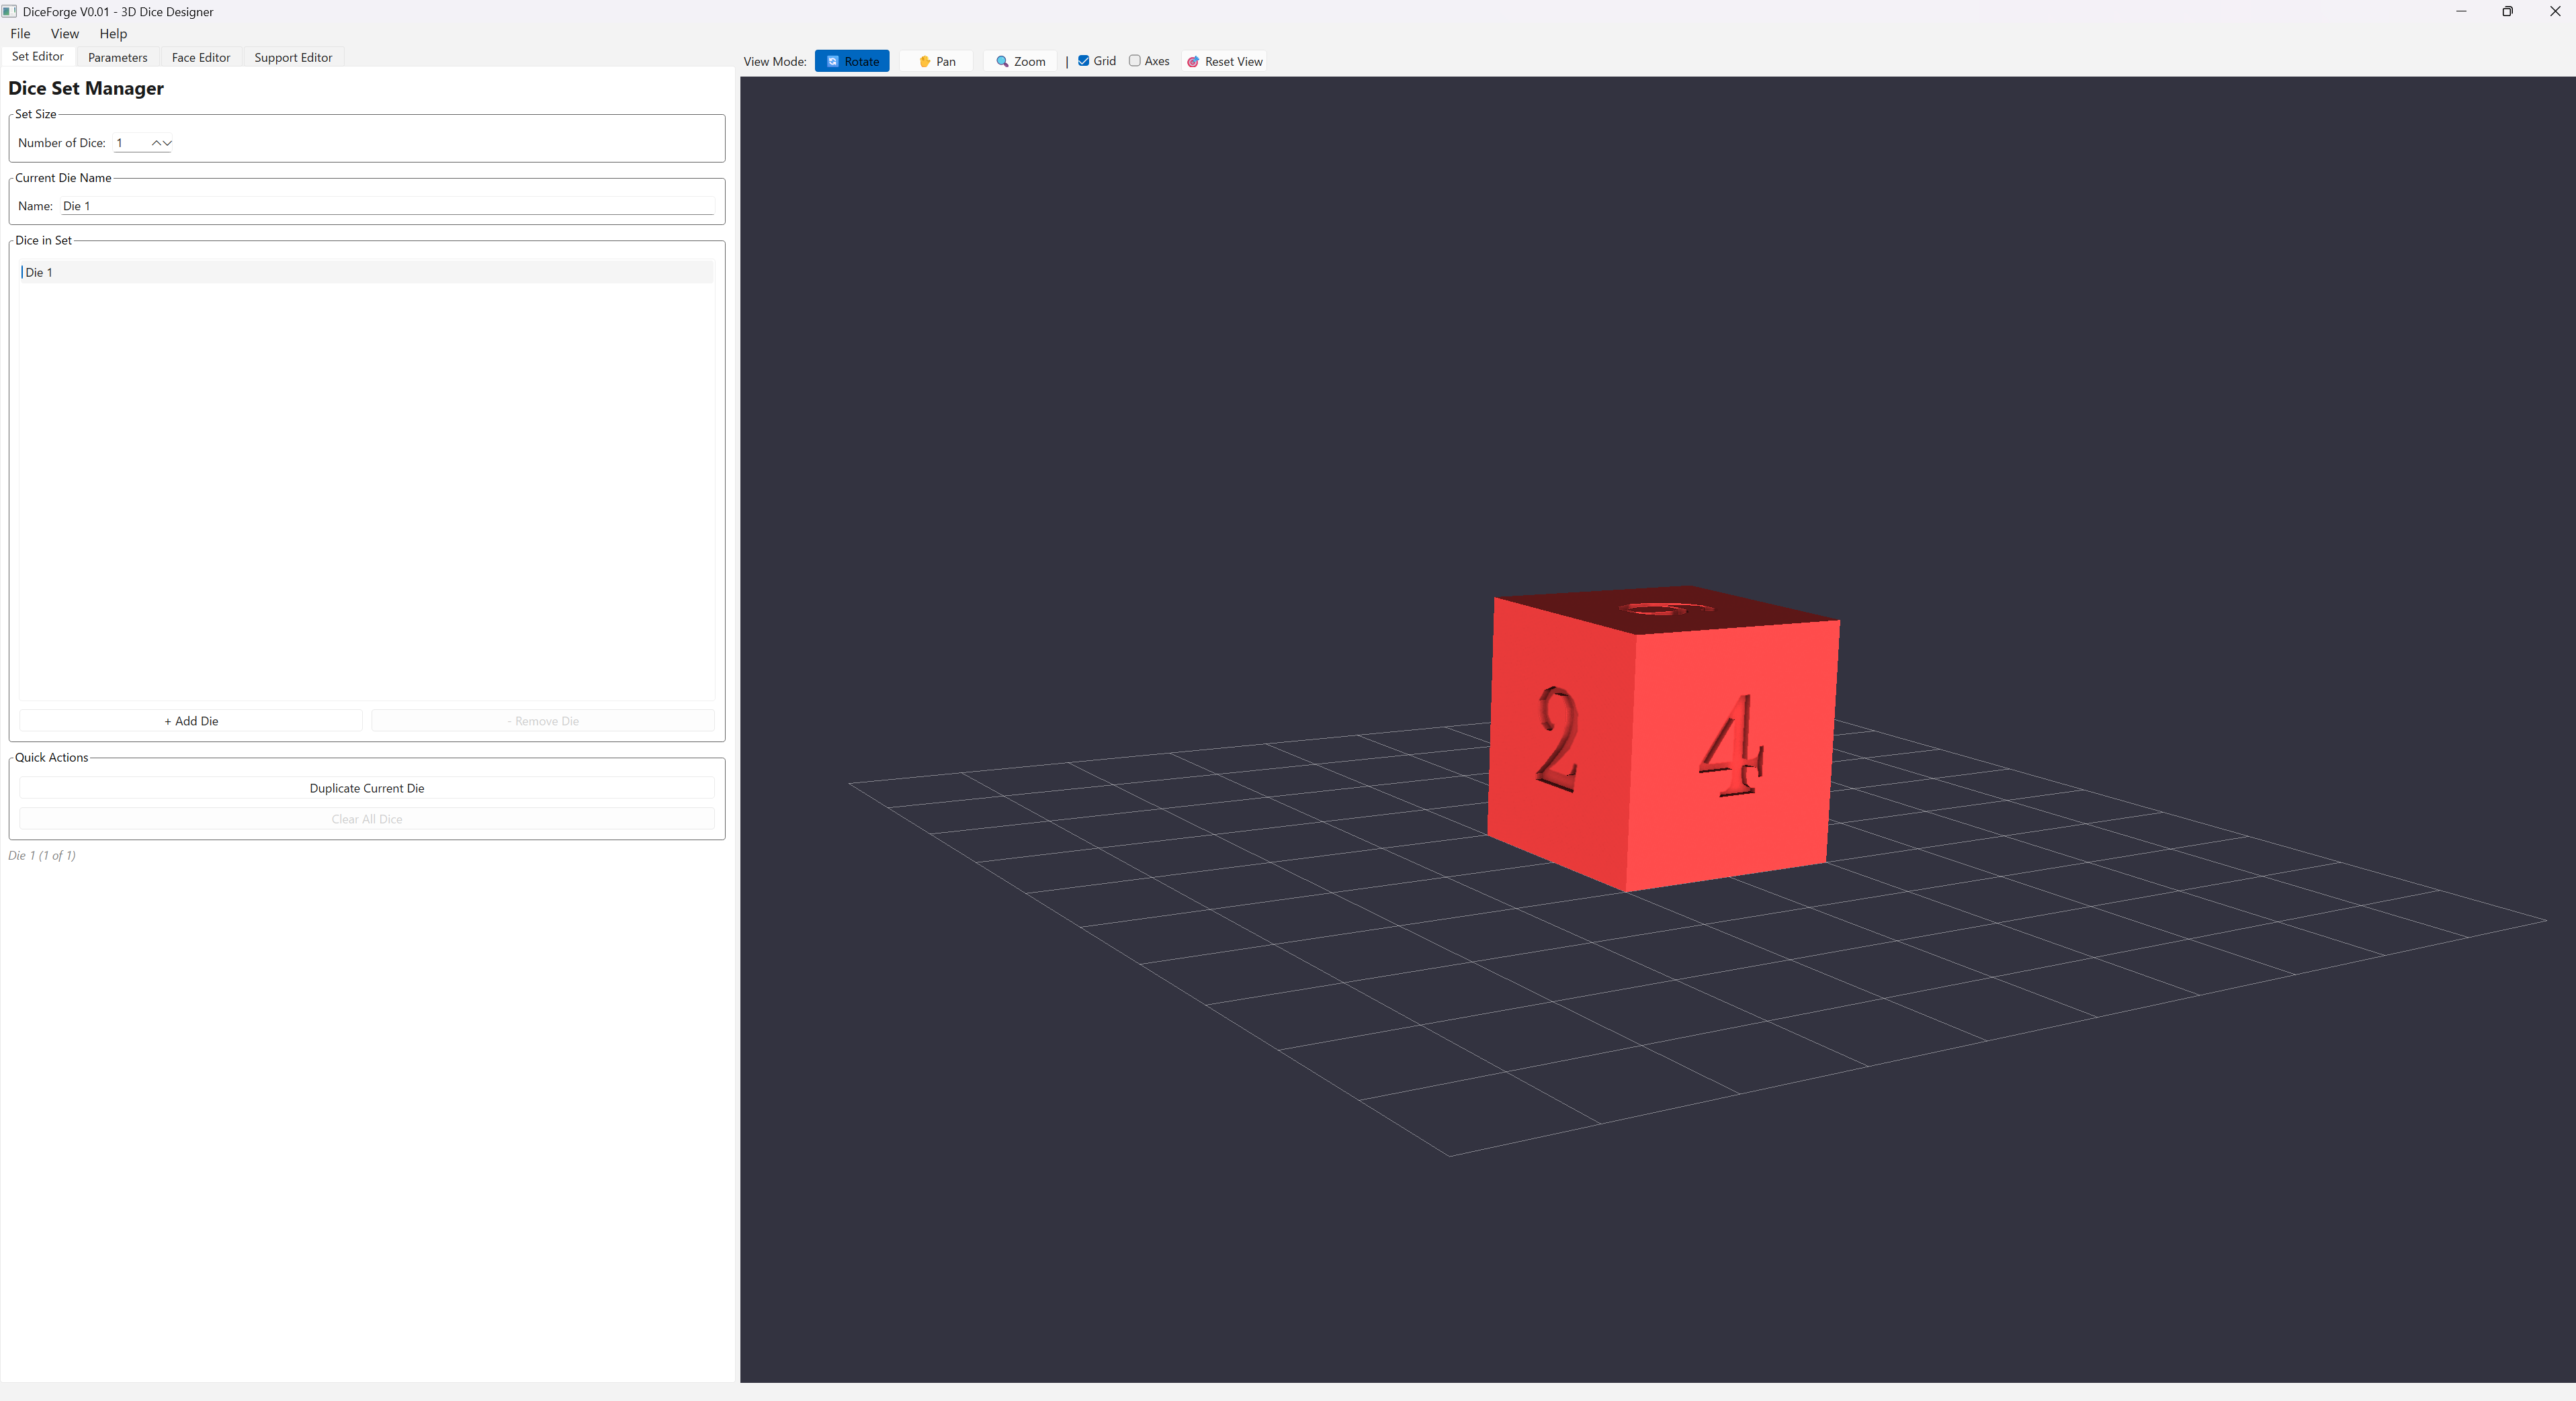This screenshot has height=1401, width=2576.
Task: Click the + Add Die button
Action: [x=191, y=721]
